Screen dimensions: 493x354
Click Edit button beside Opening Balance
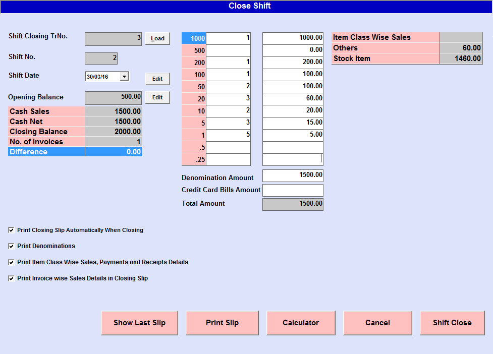click(x=157, y=97)
